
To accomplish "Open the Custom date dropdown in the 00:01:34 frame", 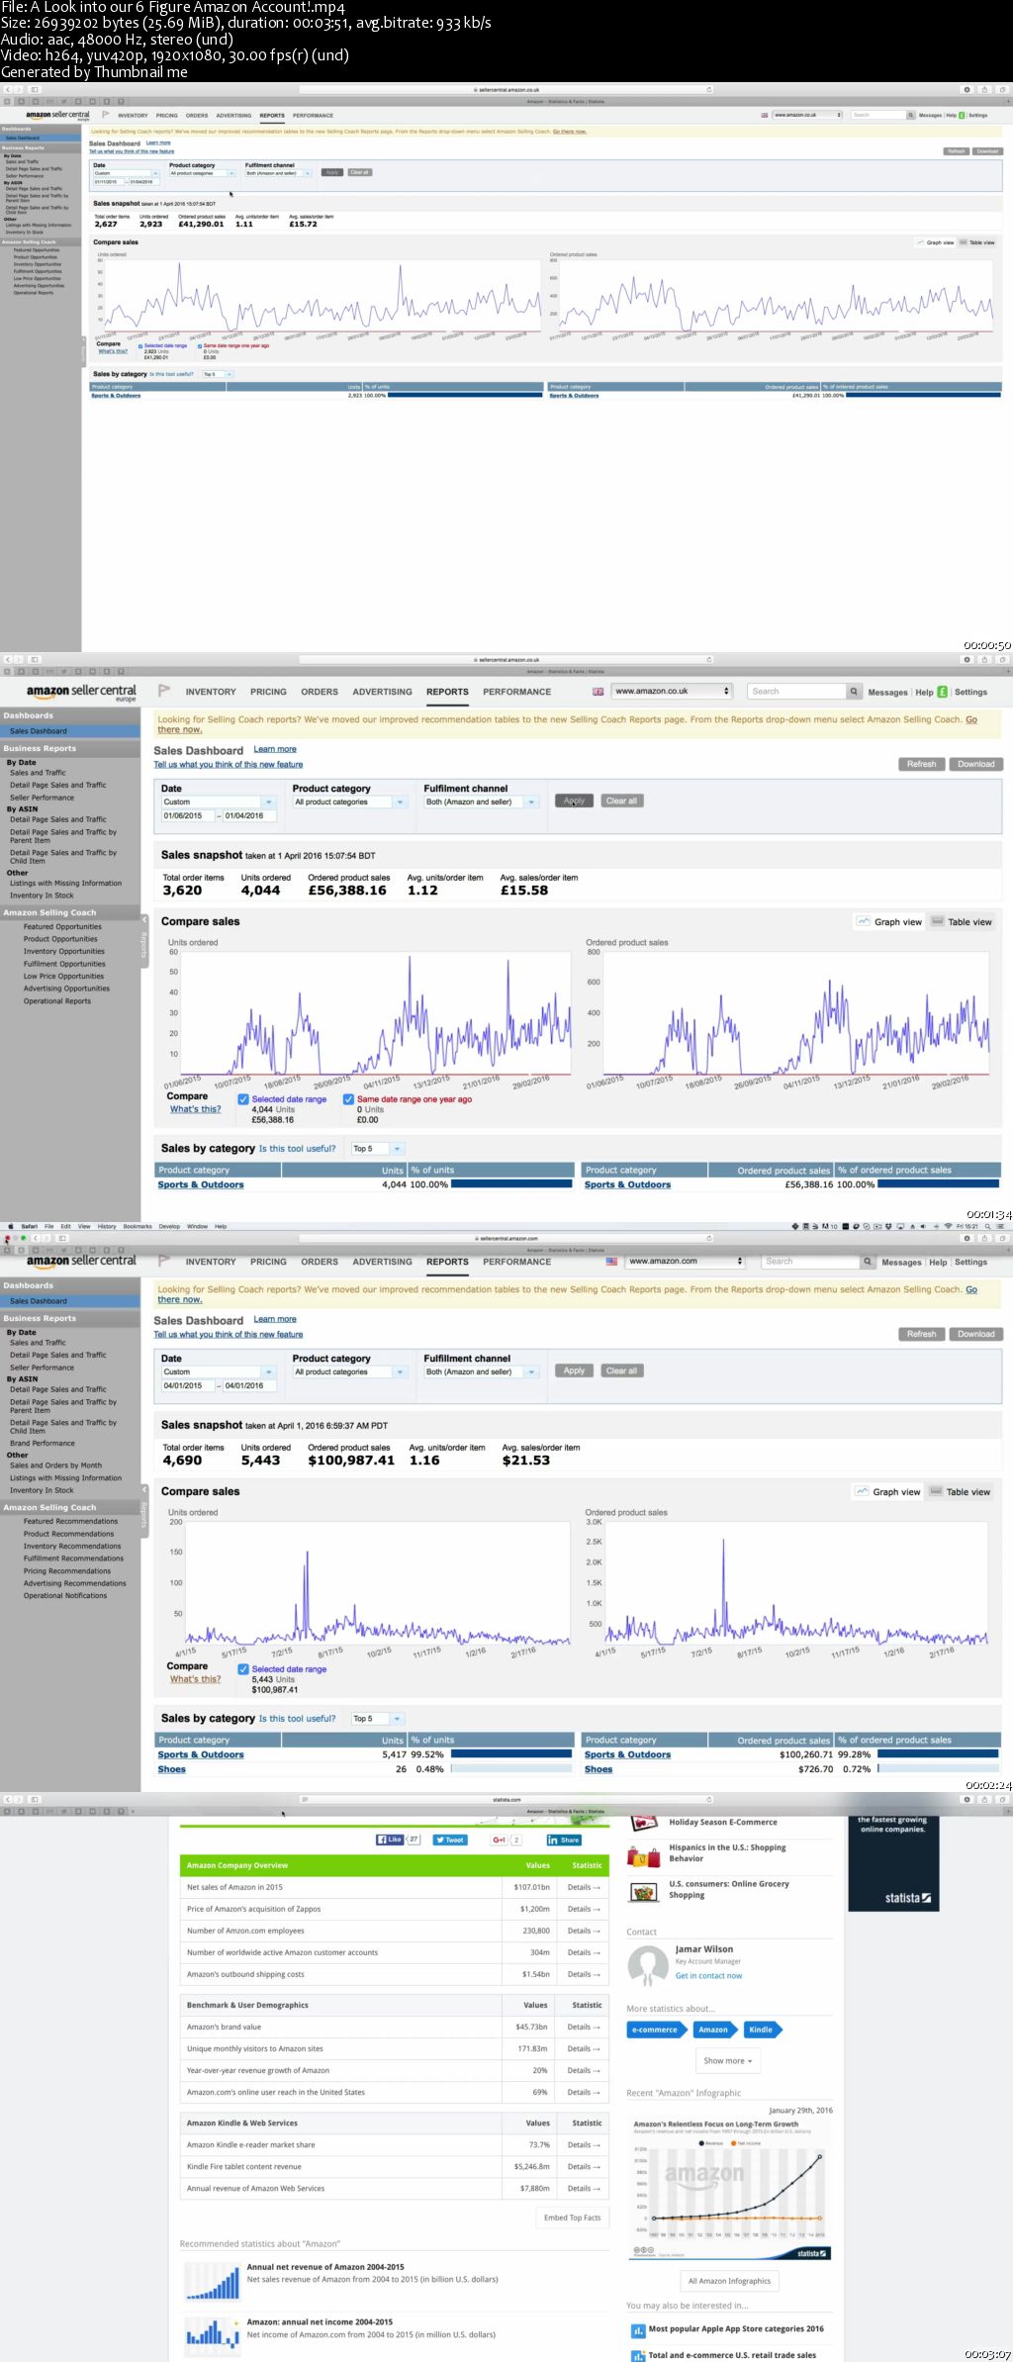I will click(x=219, y=802).
